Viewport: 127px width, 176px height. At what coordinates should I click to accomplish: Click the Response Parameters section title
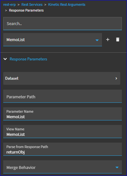tap(28, 59)
